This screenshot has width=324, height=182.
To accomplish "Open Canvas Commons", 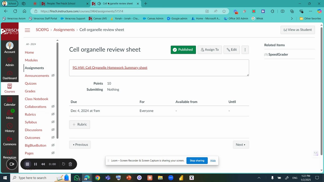I will tap(10, 141).
